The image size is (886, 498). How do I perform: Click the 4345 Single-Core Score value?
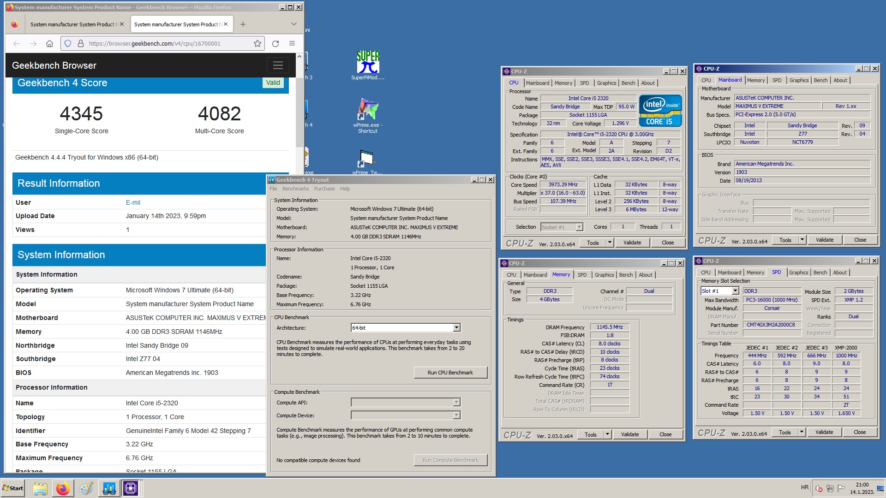81,114
